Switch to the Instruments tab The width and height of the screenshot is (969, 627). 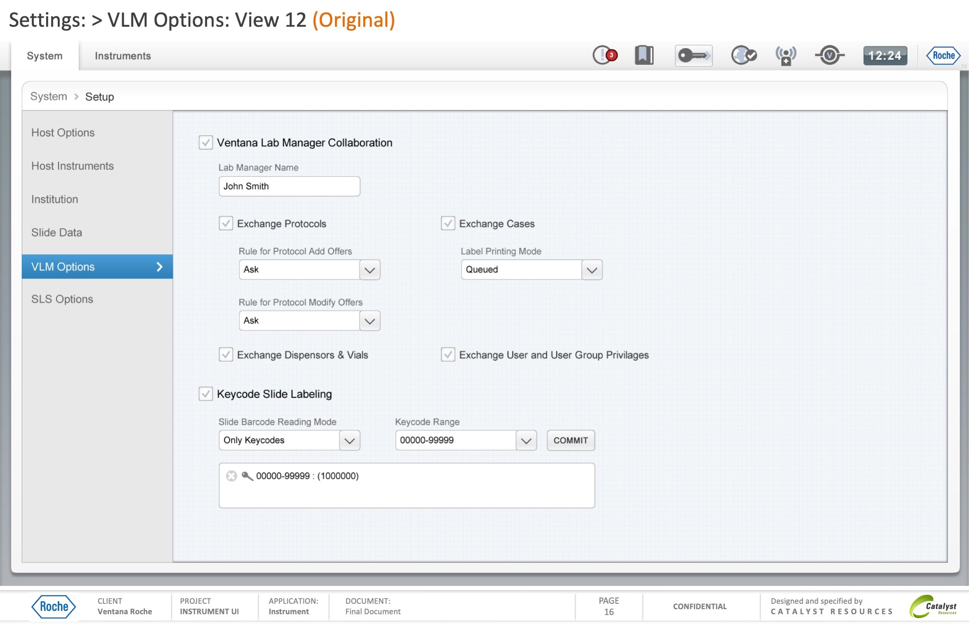pos(122,56)
